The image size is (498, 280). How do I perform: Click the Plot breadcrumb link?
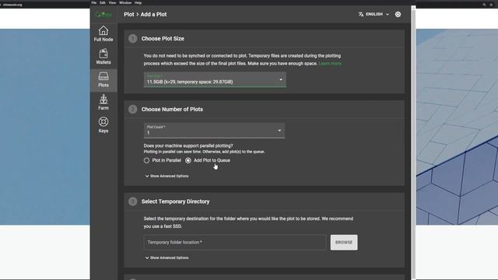click(x=129, y=14)
